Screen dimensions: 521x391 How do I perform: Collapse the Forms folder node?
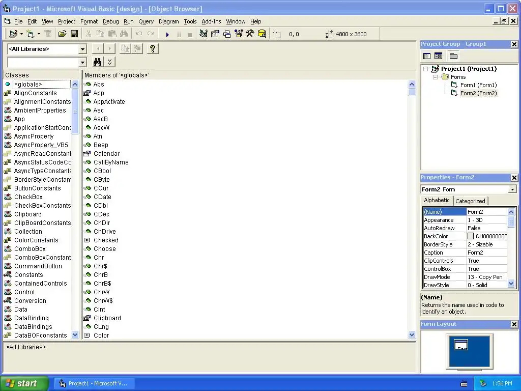click(435, 77)
